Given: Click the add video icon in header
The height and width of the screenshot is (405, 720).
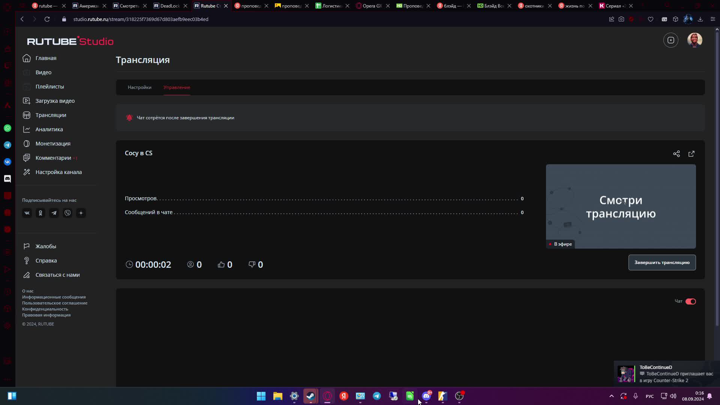Looking at the screenshot, I should click(x=670, y=40).
